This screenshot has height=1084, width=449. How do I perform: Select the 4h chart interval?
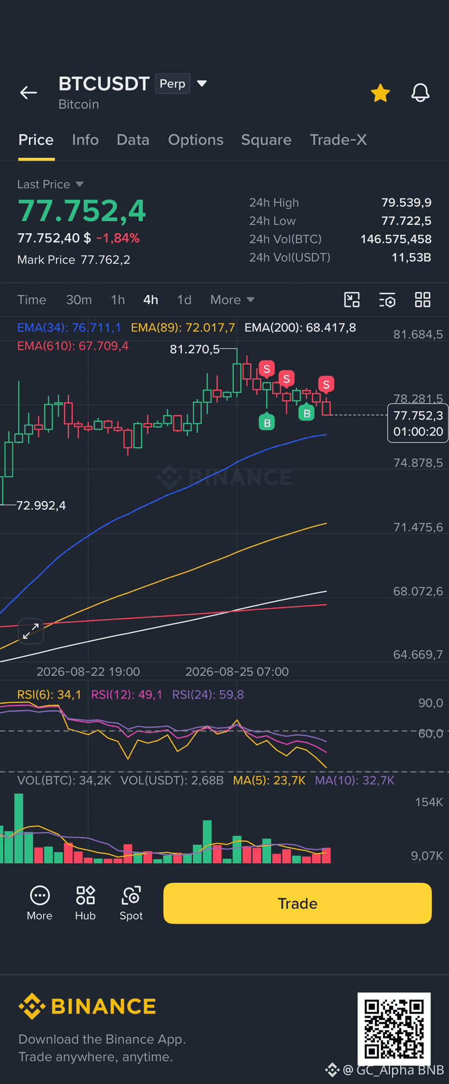(151, 300)
